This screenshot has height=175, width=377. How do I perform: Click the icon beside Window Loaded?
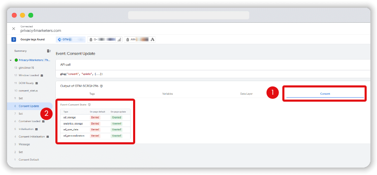point(42,75)
